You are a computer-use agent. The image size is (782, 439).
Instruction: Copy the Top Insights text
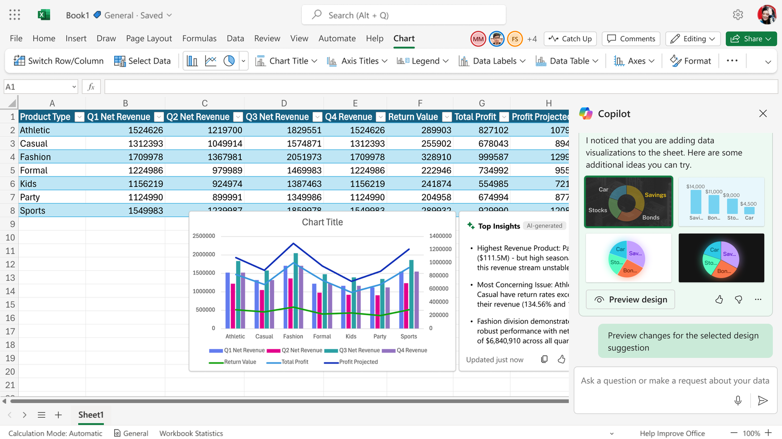coord(544,359)
